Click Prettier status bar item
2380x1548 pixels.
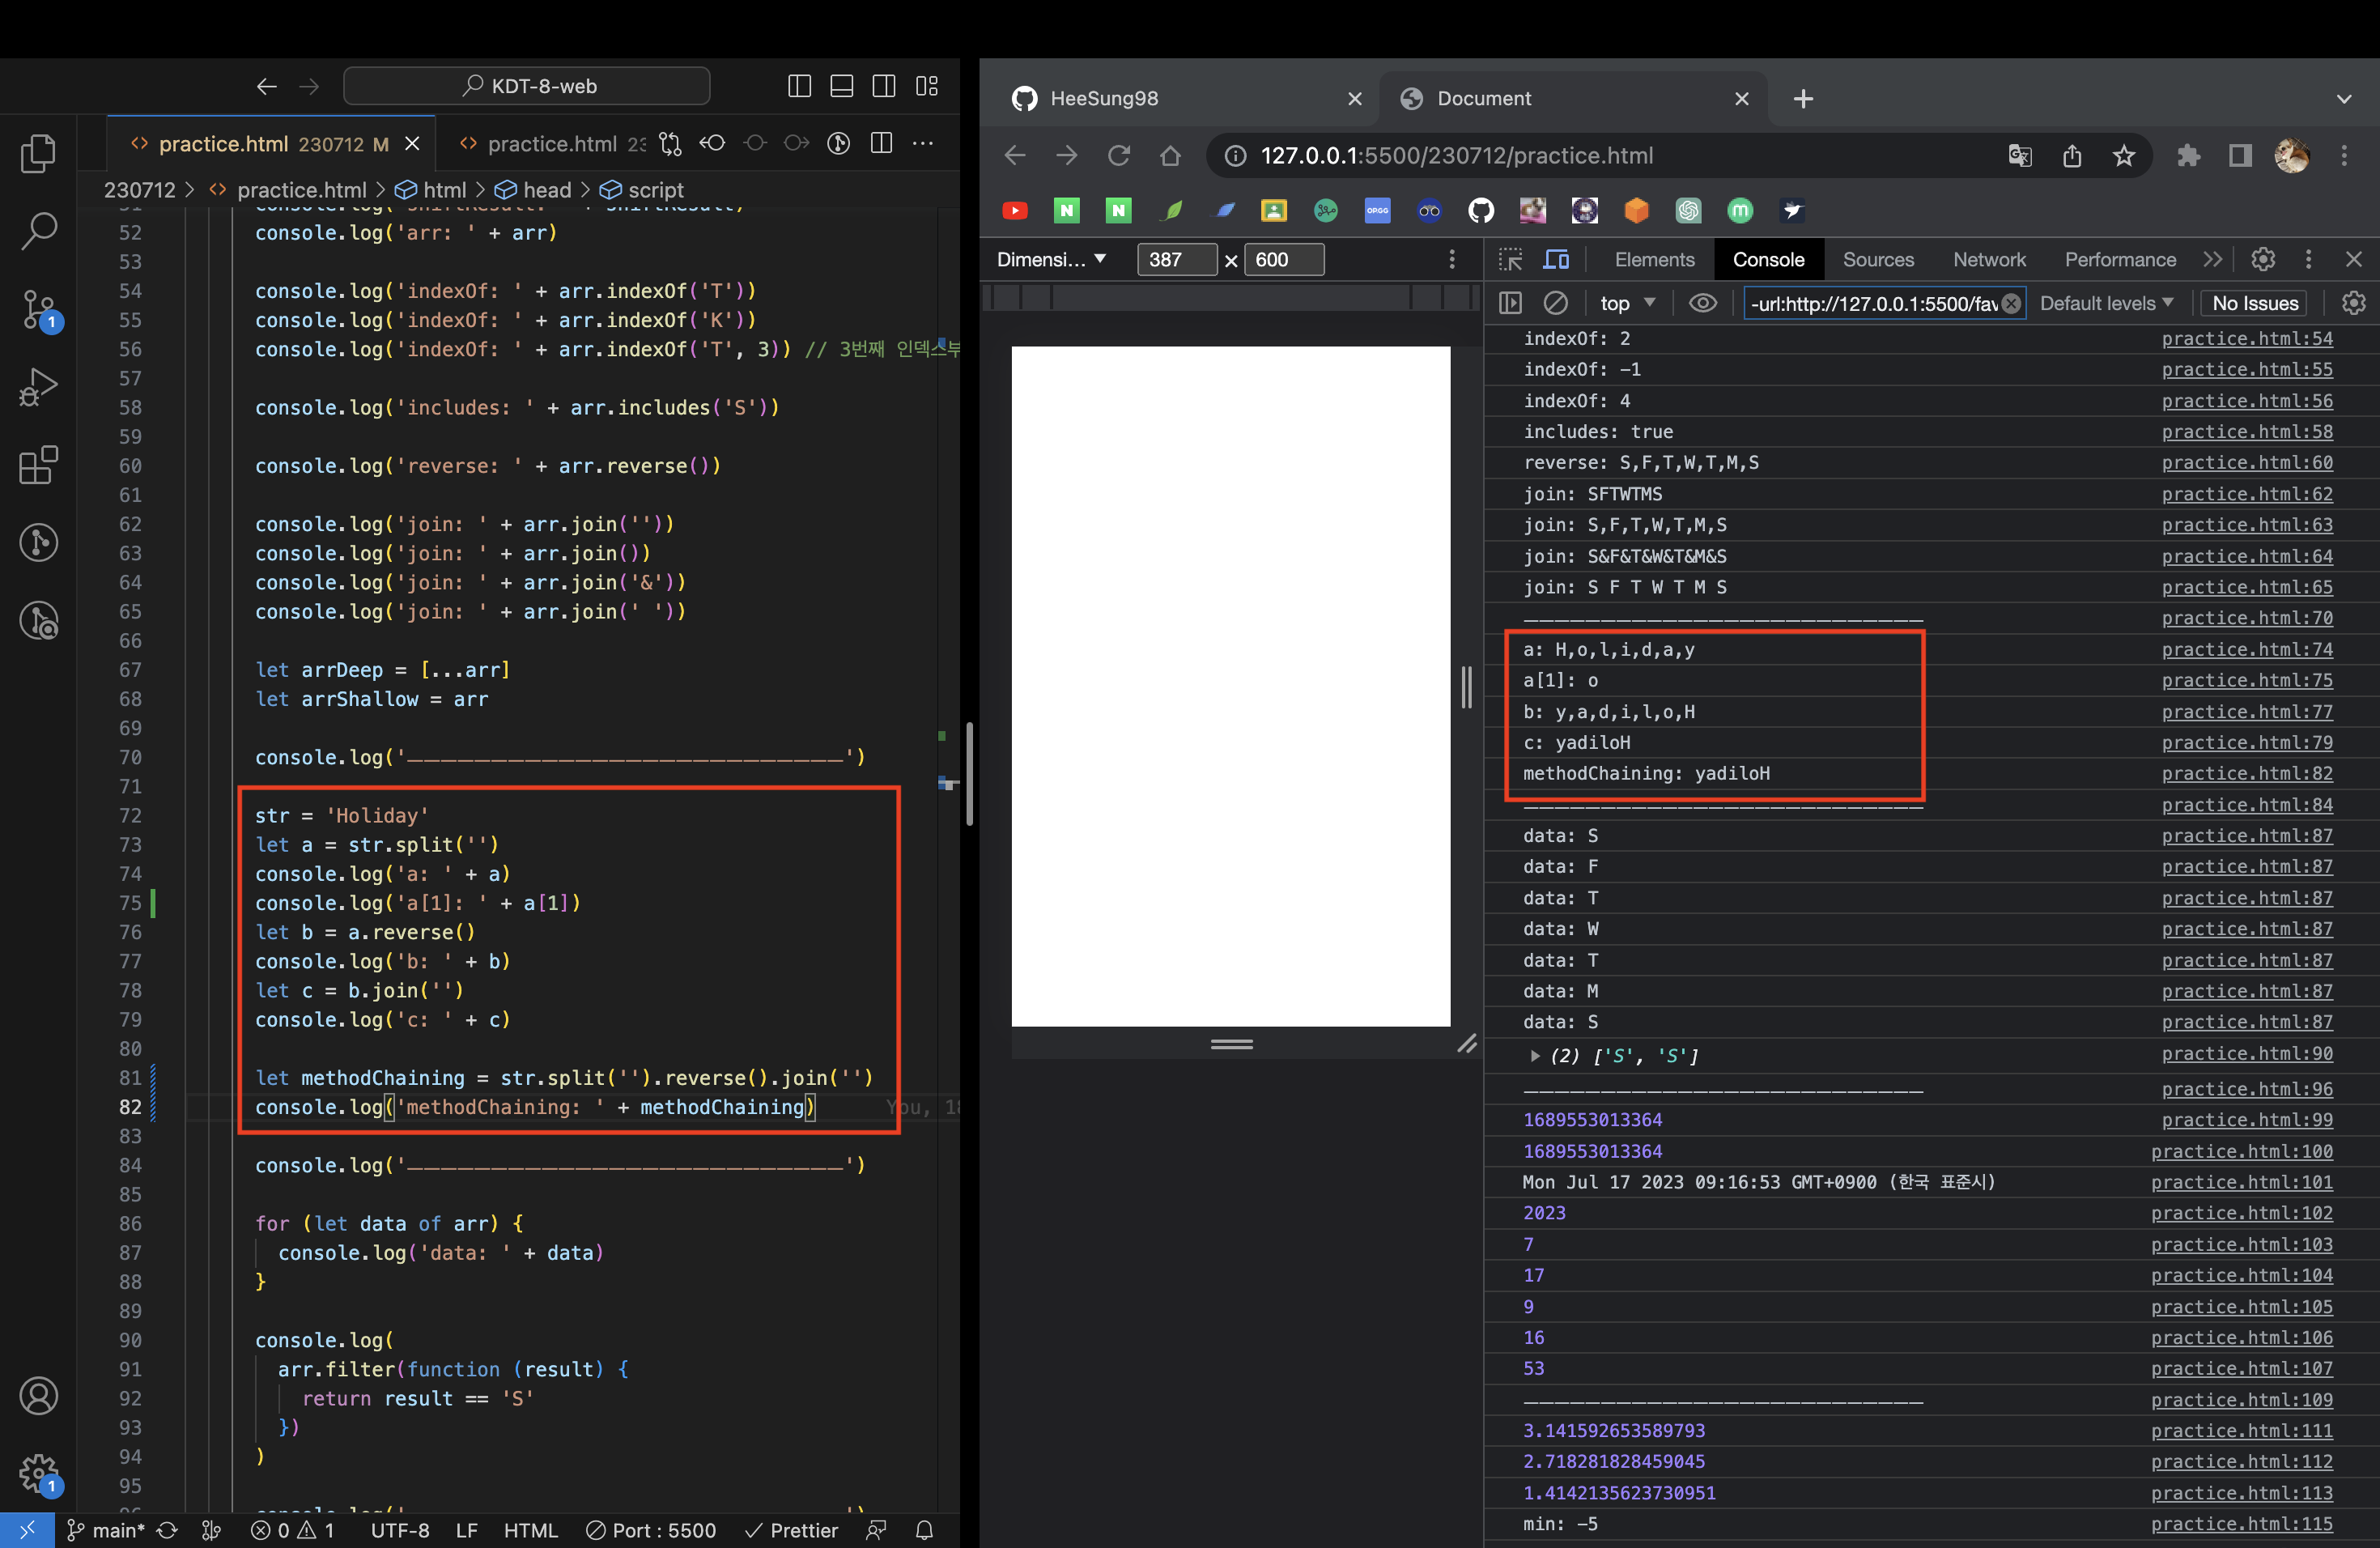tap(791, 1530)
